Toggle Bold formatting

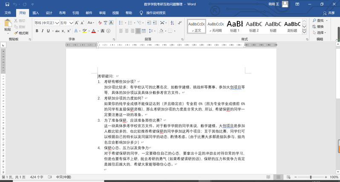click(x=37, y=31)
